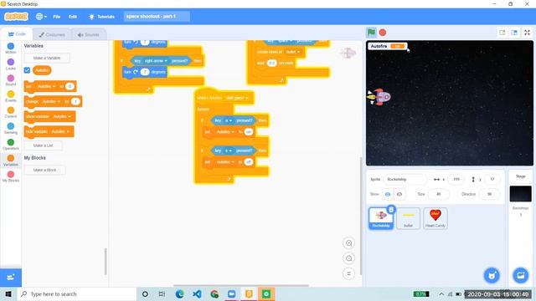
Task: Open the Tutorials menu
Action: point(101,17)
